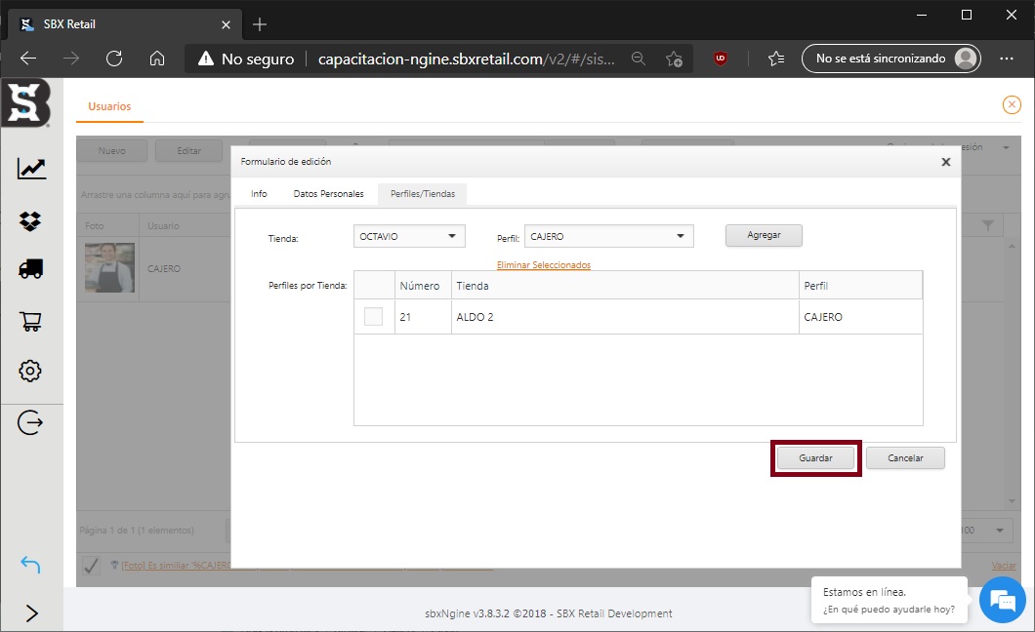Open the Perfil CAJERO dropdown

pyautogui.click(x=608, y=236)
